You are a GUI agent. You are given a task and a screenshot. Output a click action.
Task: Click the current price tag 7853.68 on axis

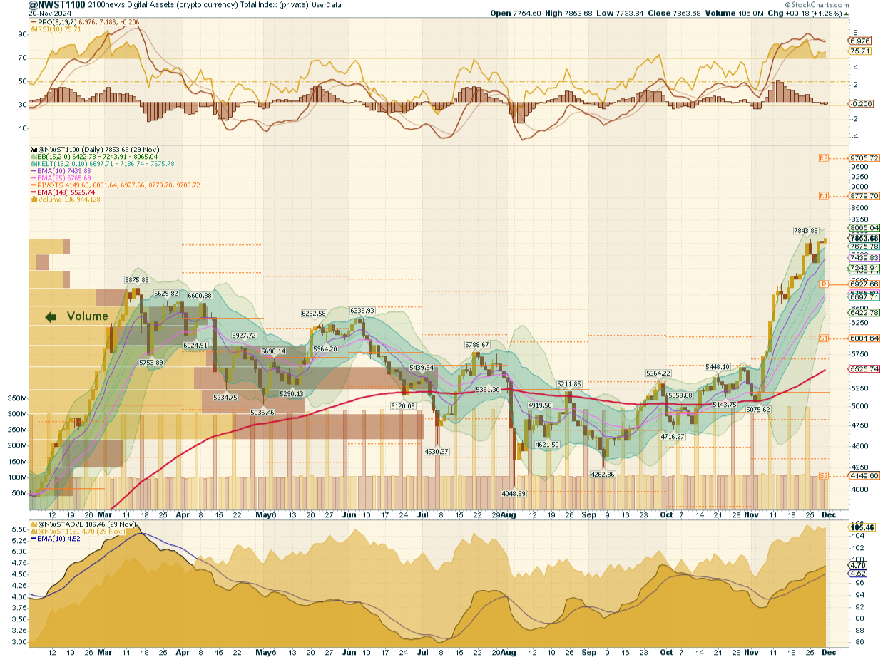pos(864,238)
